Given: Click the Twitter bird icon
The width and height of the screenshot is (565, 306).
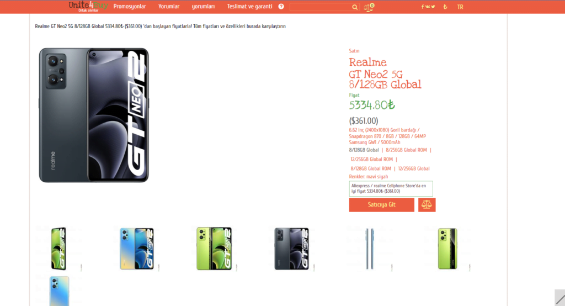Looking at the screenshot, I should click(433, 7).
